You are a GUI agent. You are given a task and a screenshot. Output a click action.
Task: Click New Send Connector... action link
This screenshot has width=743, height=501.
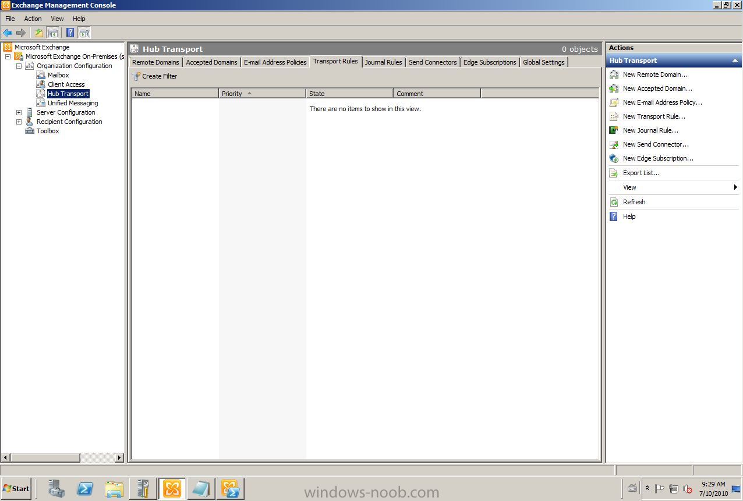tap(656, 144)
